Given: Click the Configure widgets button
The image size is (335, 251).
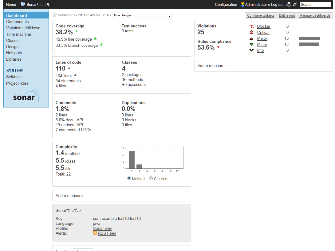Looking at the screenshot, I should [x=261, y=15].
